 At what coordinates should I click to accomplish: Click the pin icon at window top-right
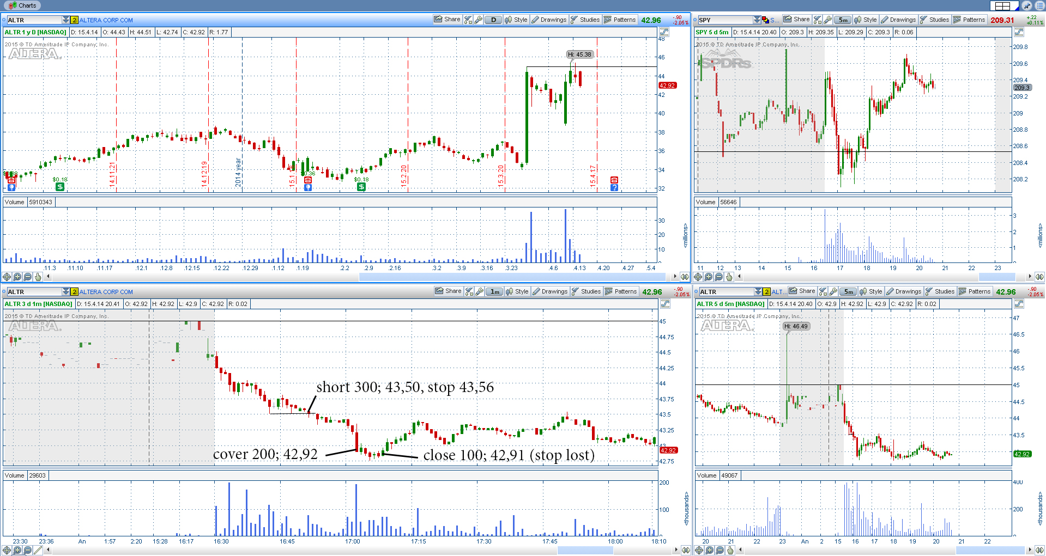(1027, 5)
